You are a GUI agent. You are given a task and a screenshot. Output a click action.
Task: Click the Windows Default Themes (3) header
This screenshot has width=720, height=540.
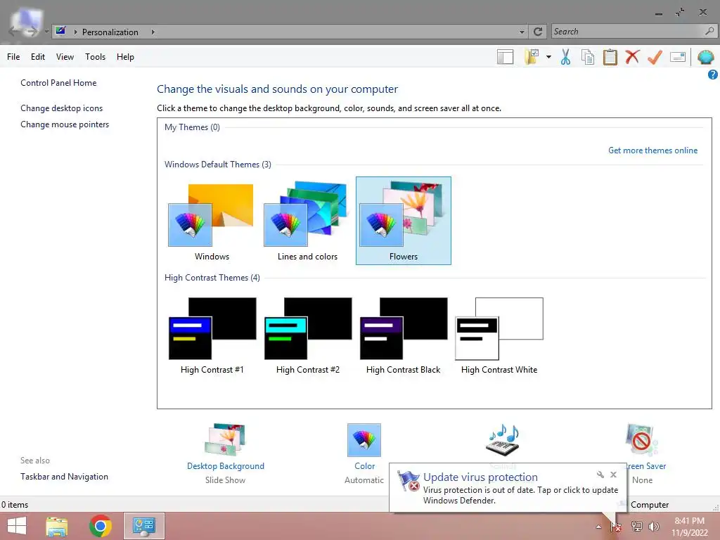pyautogui.click(x=218, y=165)
